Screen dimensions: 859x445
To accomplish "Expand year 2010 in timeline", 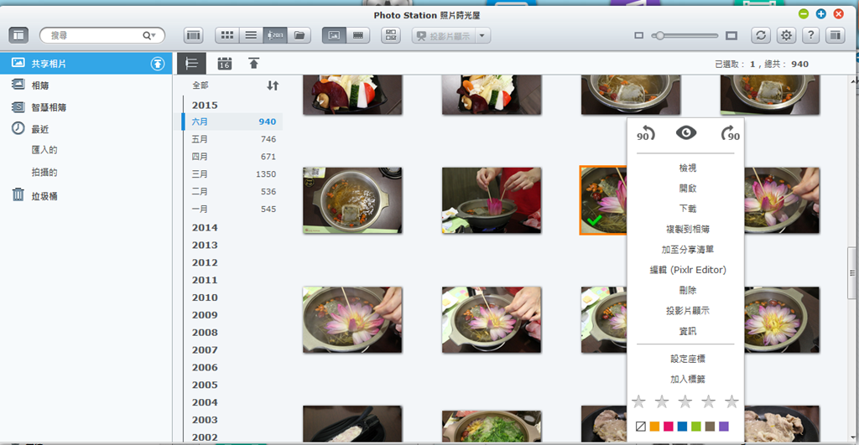I will [x=205, y=298].
